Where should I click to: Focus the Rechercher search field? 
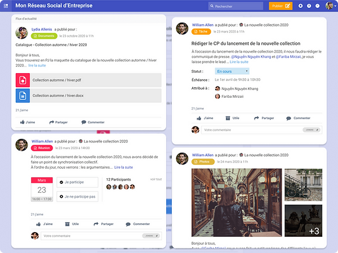point(235,6)
